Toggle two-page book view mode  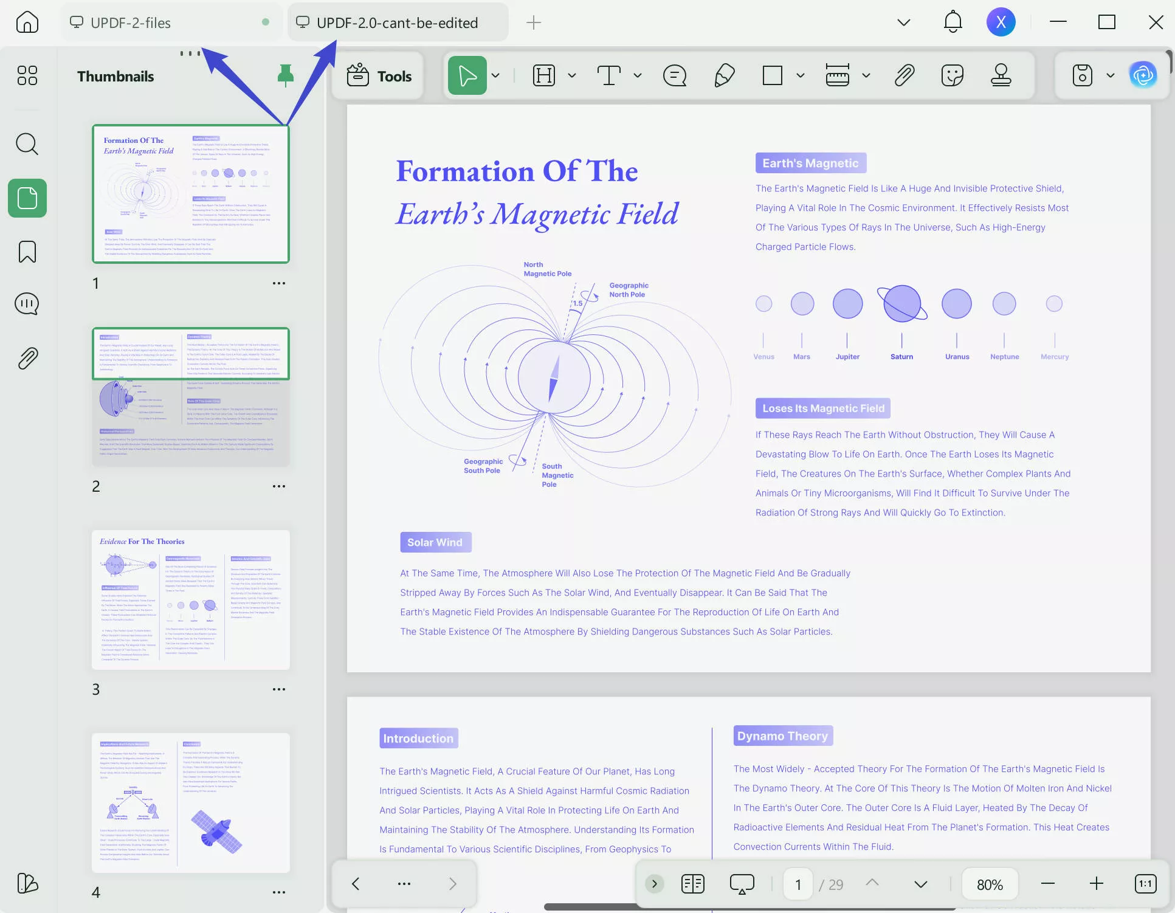point(692,884)
